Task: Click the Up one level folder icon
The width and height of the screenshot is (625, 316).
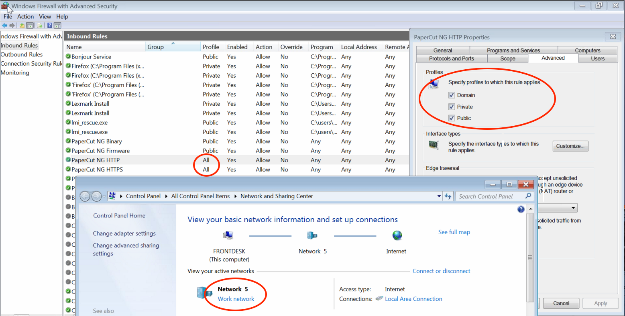Action: pyautogui.click(x=22, y=25)
